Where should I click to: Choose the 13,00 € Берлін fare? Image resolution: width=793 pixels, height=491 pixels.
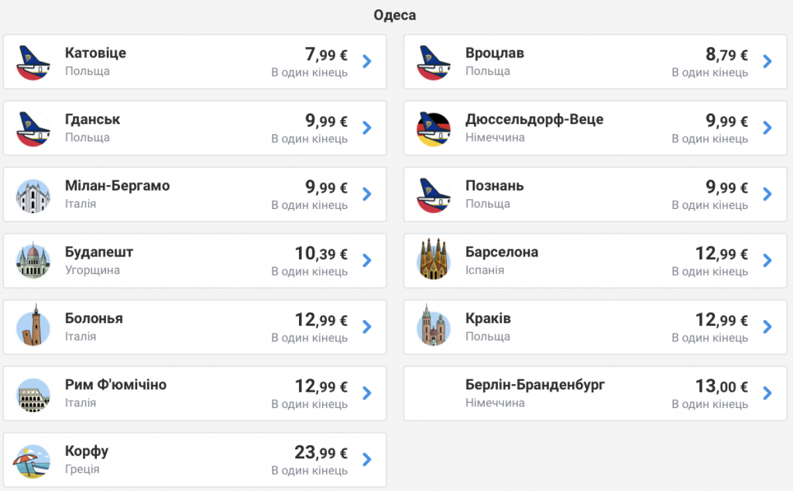[x=721, y=386]
